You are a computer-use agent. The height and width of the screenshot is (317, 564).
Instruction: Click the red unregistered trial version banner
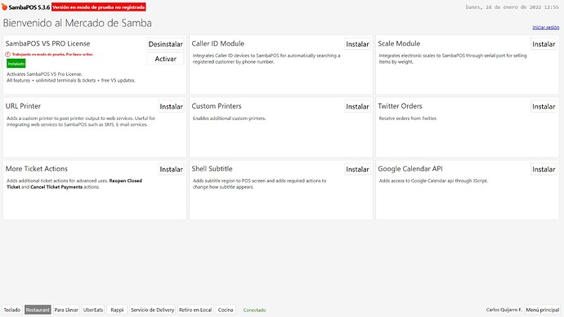click(x=99, y=7)
